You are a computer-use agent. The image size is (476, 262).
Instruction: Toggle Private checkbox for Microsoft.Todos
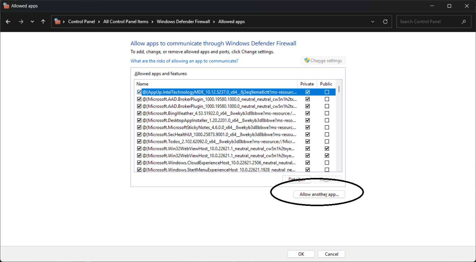click(x=308, y=141)
